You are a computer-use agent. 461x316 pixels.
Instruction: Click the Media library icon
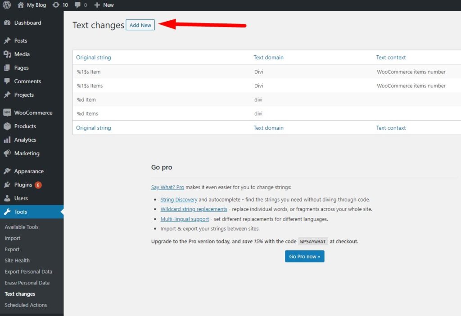coord(7,54)
